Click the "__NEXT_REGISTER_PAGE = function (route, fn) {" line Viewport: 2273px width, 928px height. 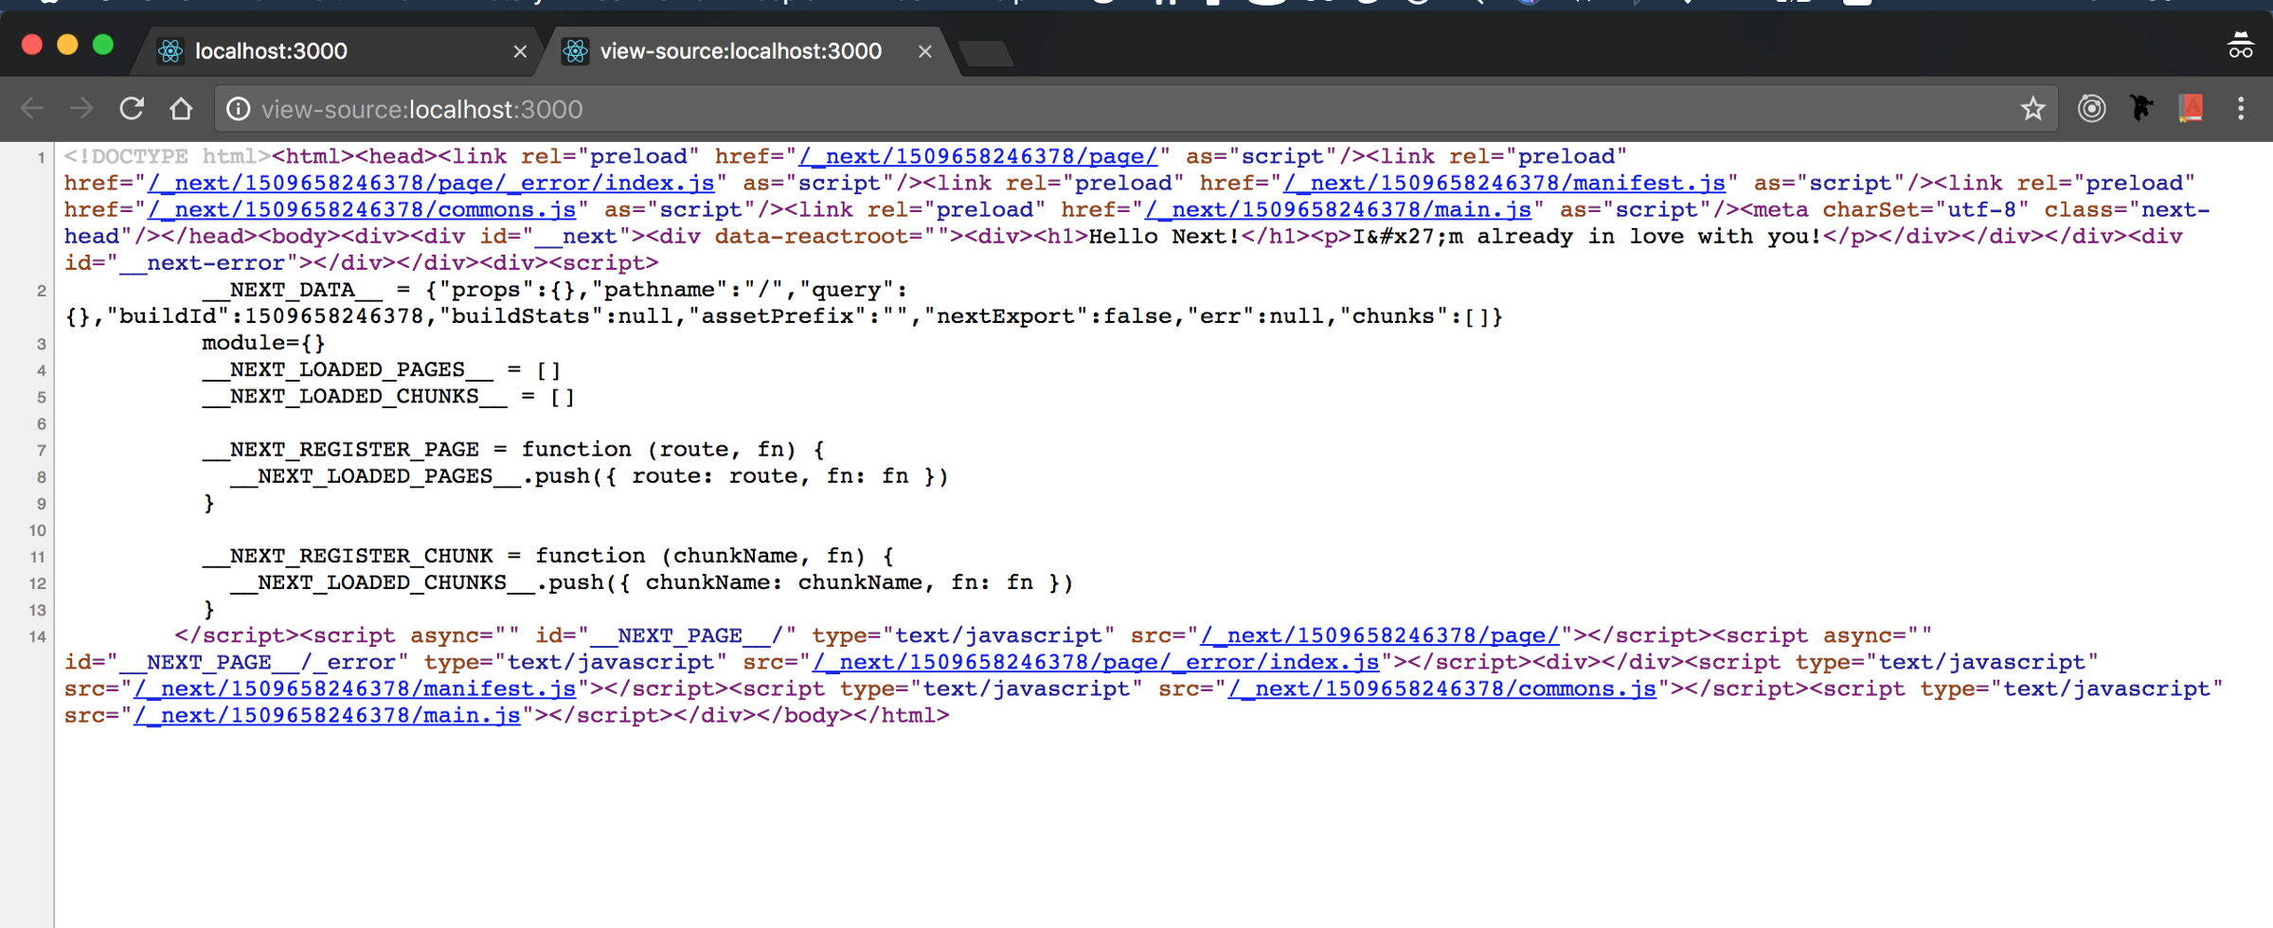point(513,449)
